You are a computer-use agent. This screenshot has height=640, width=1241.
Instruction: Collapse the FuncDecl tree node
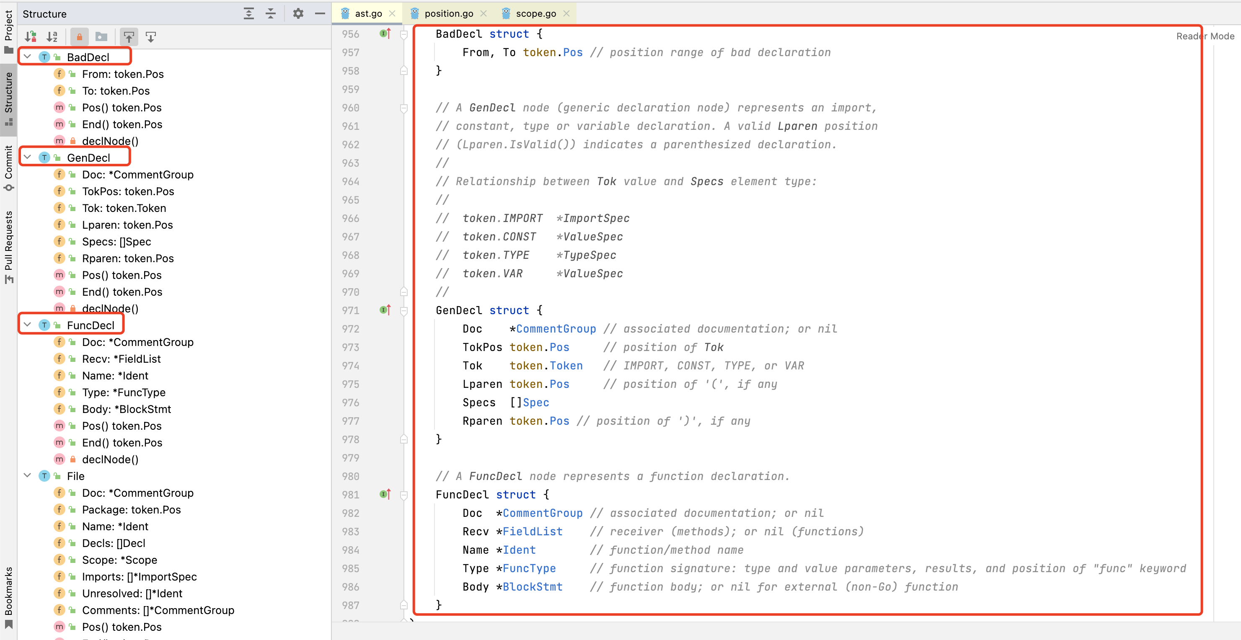point(28,325)
